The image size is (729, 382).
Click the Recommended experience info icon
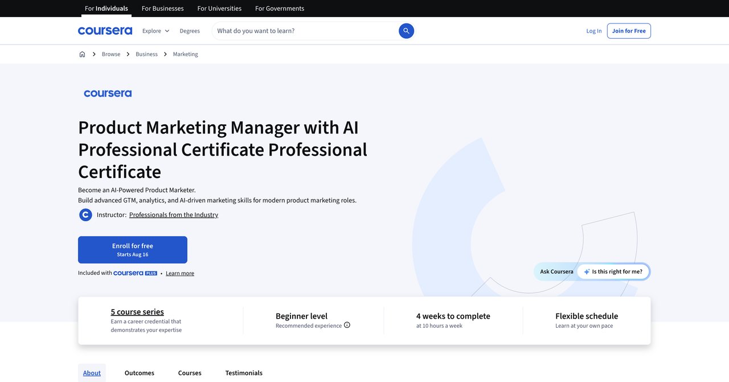pyautogui.click(x=347, y=325)
